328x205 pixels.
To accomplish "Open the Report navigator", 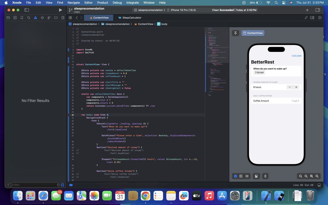I will (63, 17).
